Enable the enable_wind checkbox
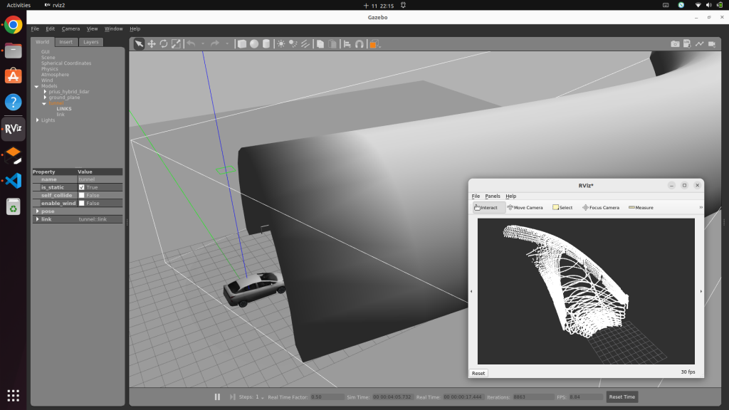The image size is (729, 410). click(x=81, y=203)
